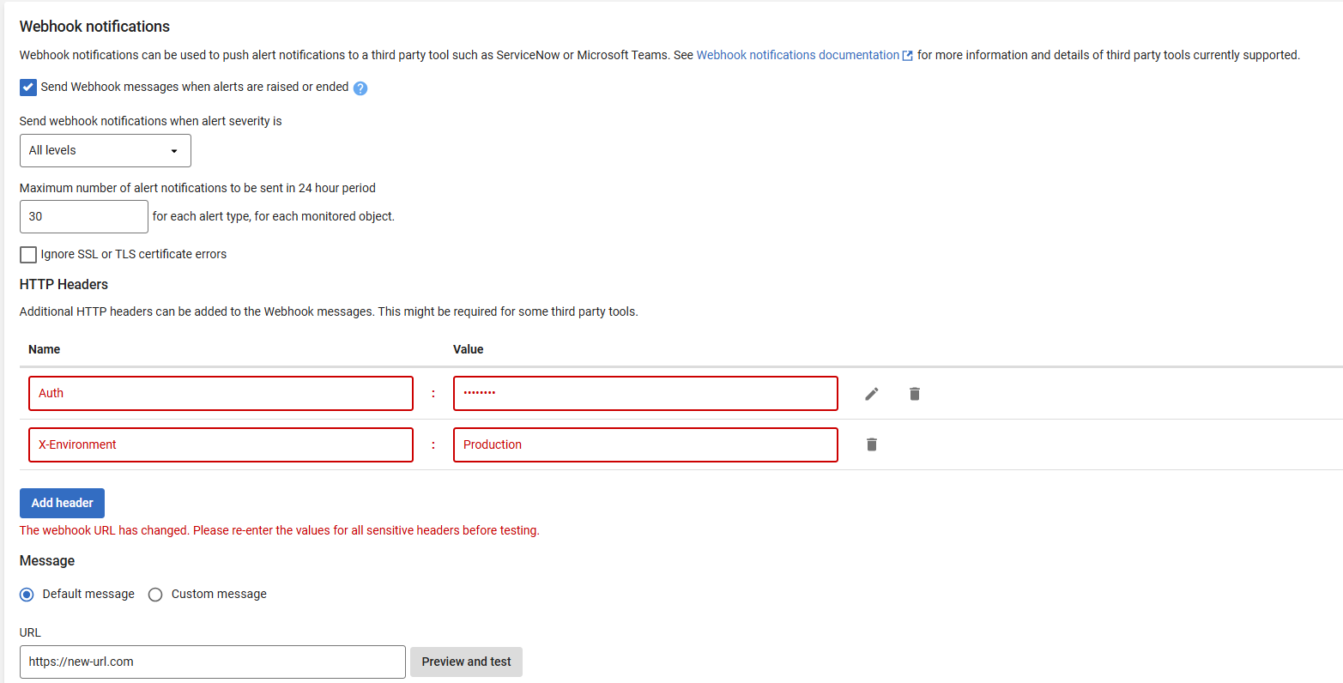Viewport: 1343px width, 683px height.
Task: Click the 'Additional HTTP headers can be added' description
Action: (329, 311)
